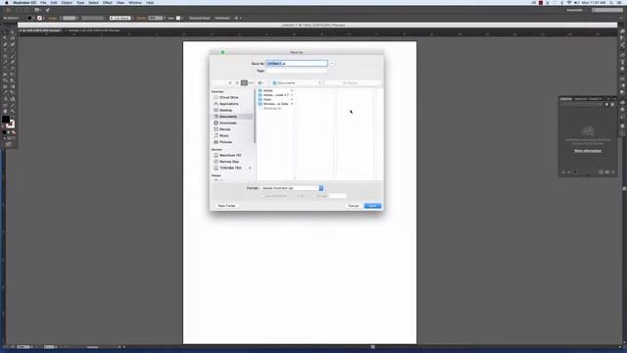
Task: Select the Line Segment tool
Action: click(x=13, y=50)
